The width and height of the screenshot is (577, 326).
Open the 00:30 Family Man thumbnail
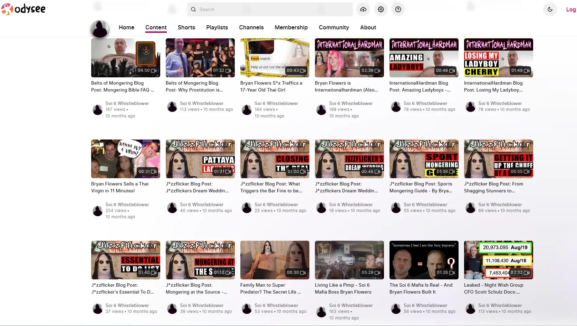tap(275, 260)
